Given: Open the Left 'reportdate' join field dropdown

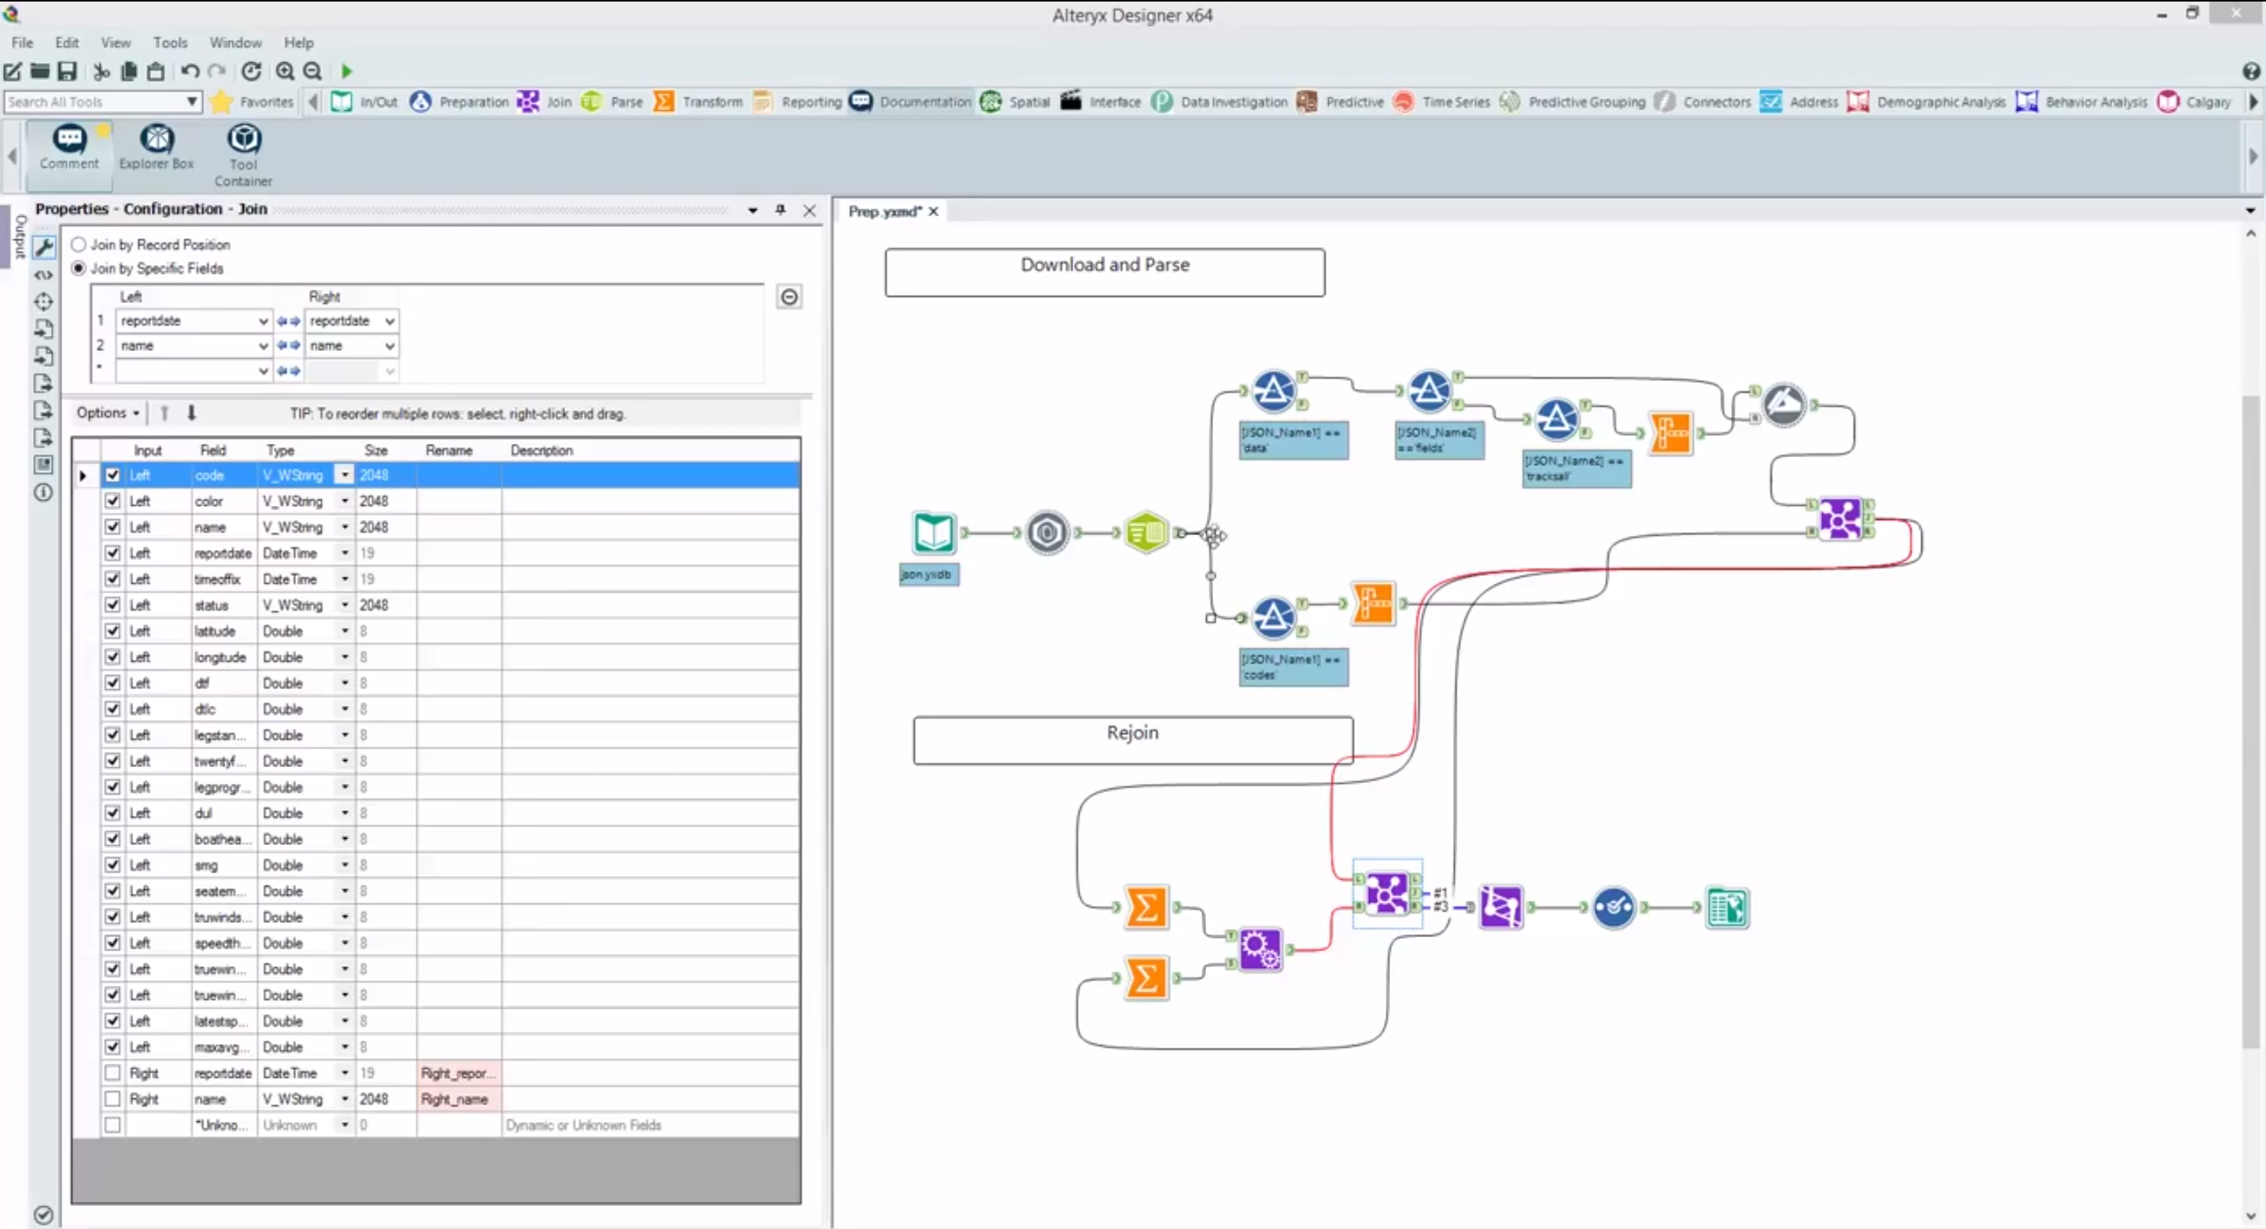Looking at the screenshot, I should [262, 321].
